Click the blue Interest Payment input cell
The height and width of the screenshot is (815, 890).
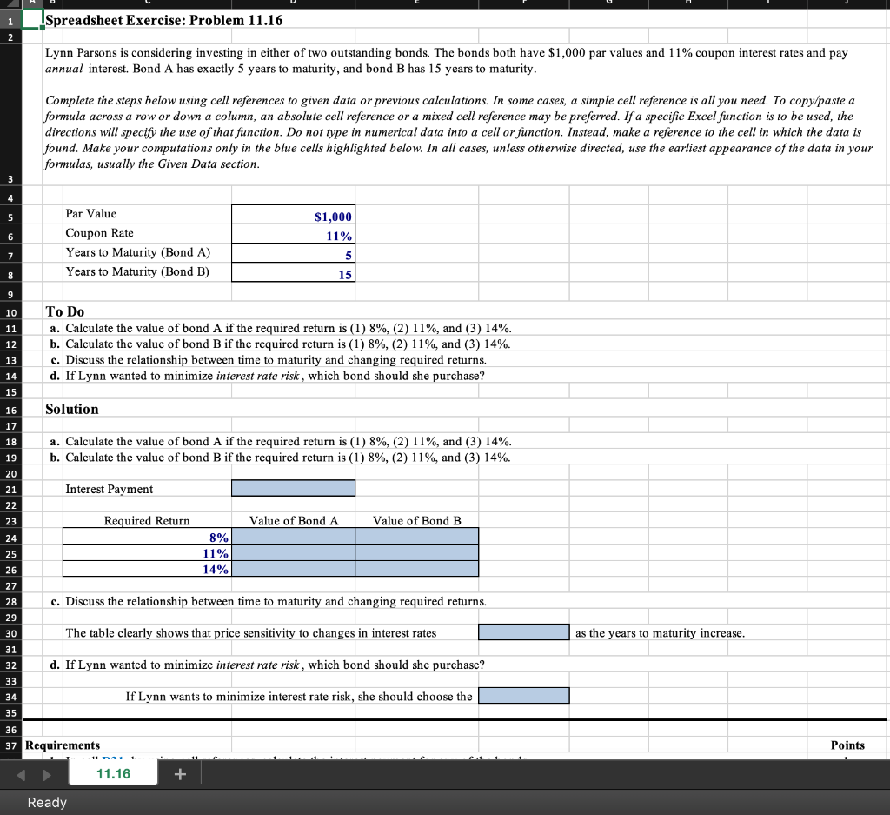pyautogui.click(x=293, y=488)
